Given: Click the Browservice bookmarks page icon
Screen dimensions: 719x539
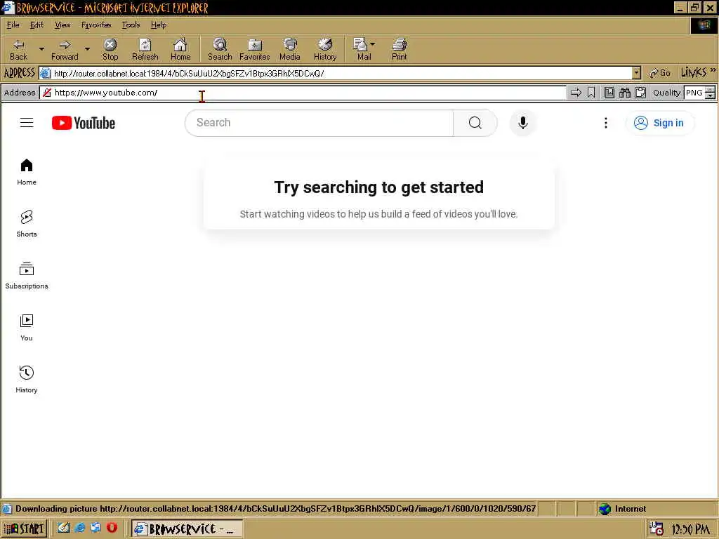Looking at the screenshot, I should tap(609, 93).
